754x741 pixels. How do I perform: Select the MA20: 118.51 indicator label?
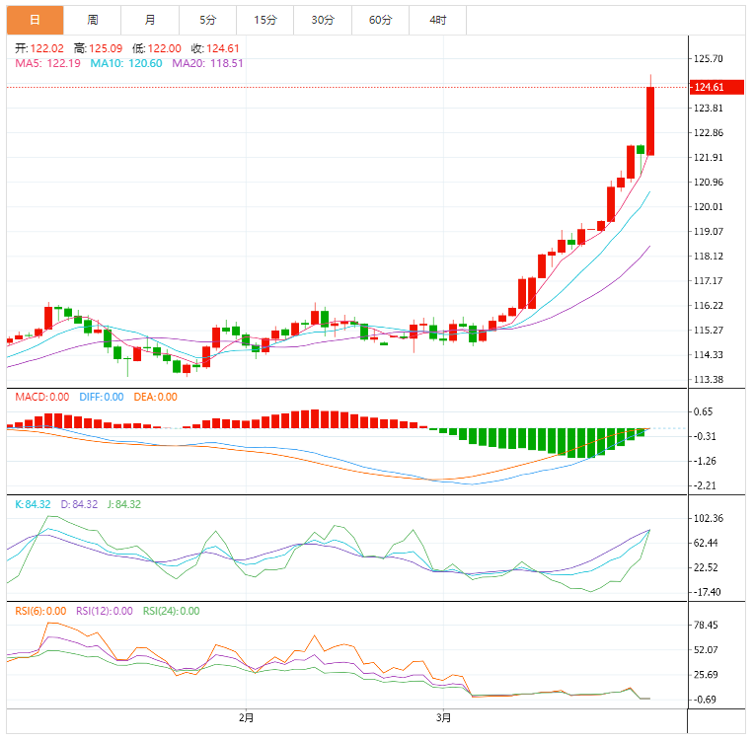[207, 63]
